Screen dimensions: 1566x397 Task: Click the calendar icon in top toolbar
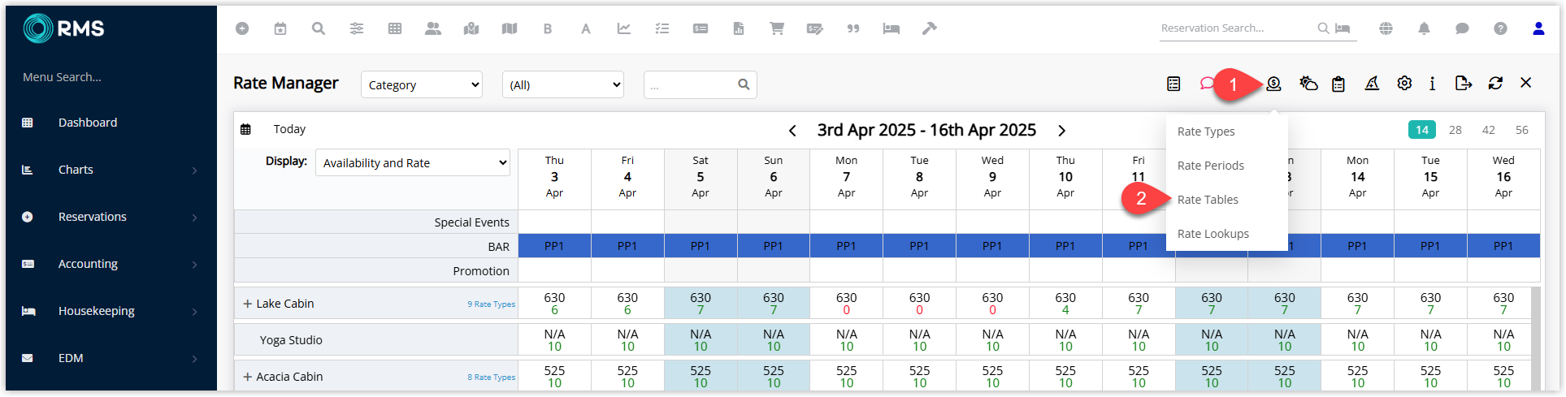click(x=280, y=28)
